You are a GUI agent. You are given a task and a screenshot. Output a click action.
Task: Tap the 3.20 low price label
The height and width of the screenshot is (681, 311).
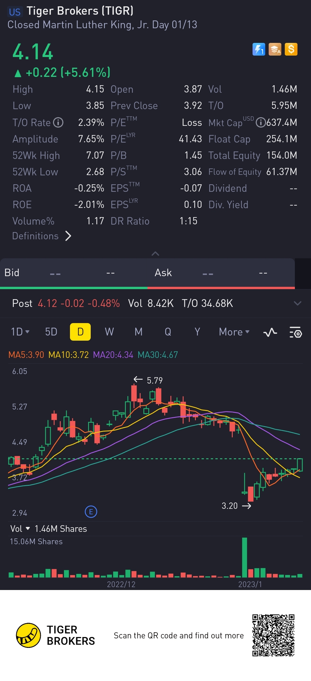[x=230, y=506]
